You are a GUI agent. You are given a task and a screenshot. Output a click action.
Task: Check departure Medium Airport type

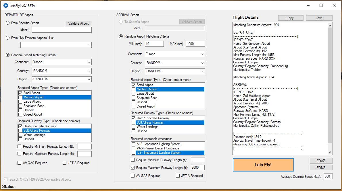click(x=20, y=98)
